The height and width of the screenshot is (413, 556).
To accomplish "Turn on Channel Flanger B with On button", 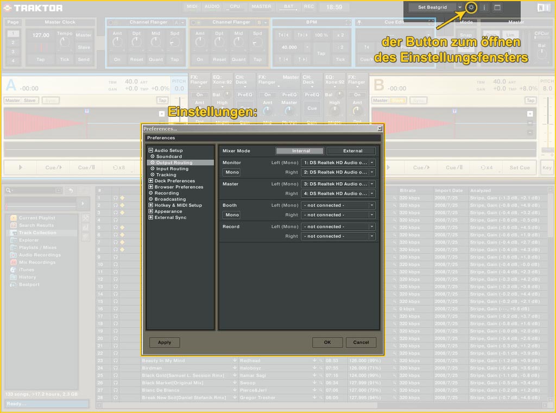I will pyautogui.click(x=200, y=60).
